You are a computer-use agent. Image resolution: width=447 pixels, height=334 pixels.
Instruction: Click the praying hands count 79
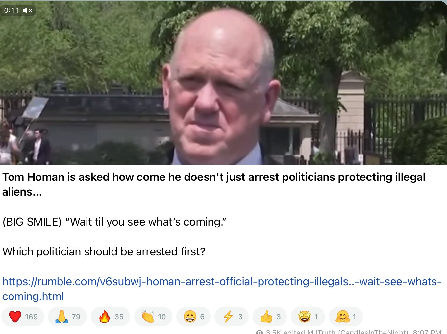coord(76,317)
